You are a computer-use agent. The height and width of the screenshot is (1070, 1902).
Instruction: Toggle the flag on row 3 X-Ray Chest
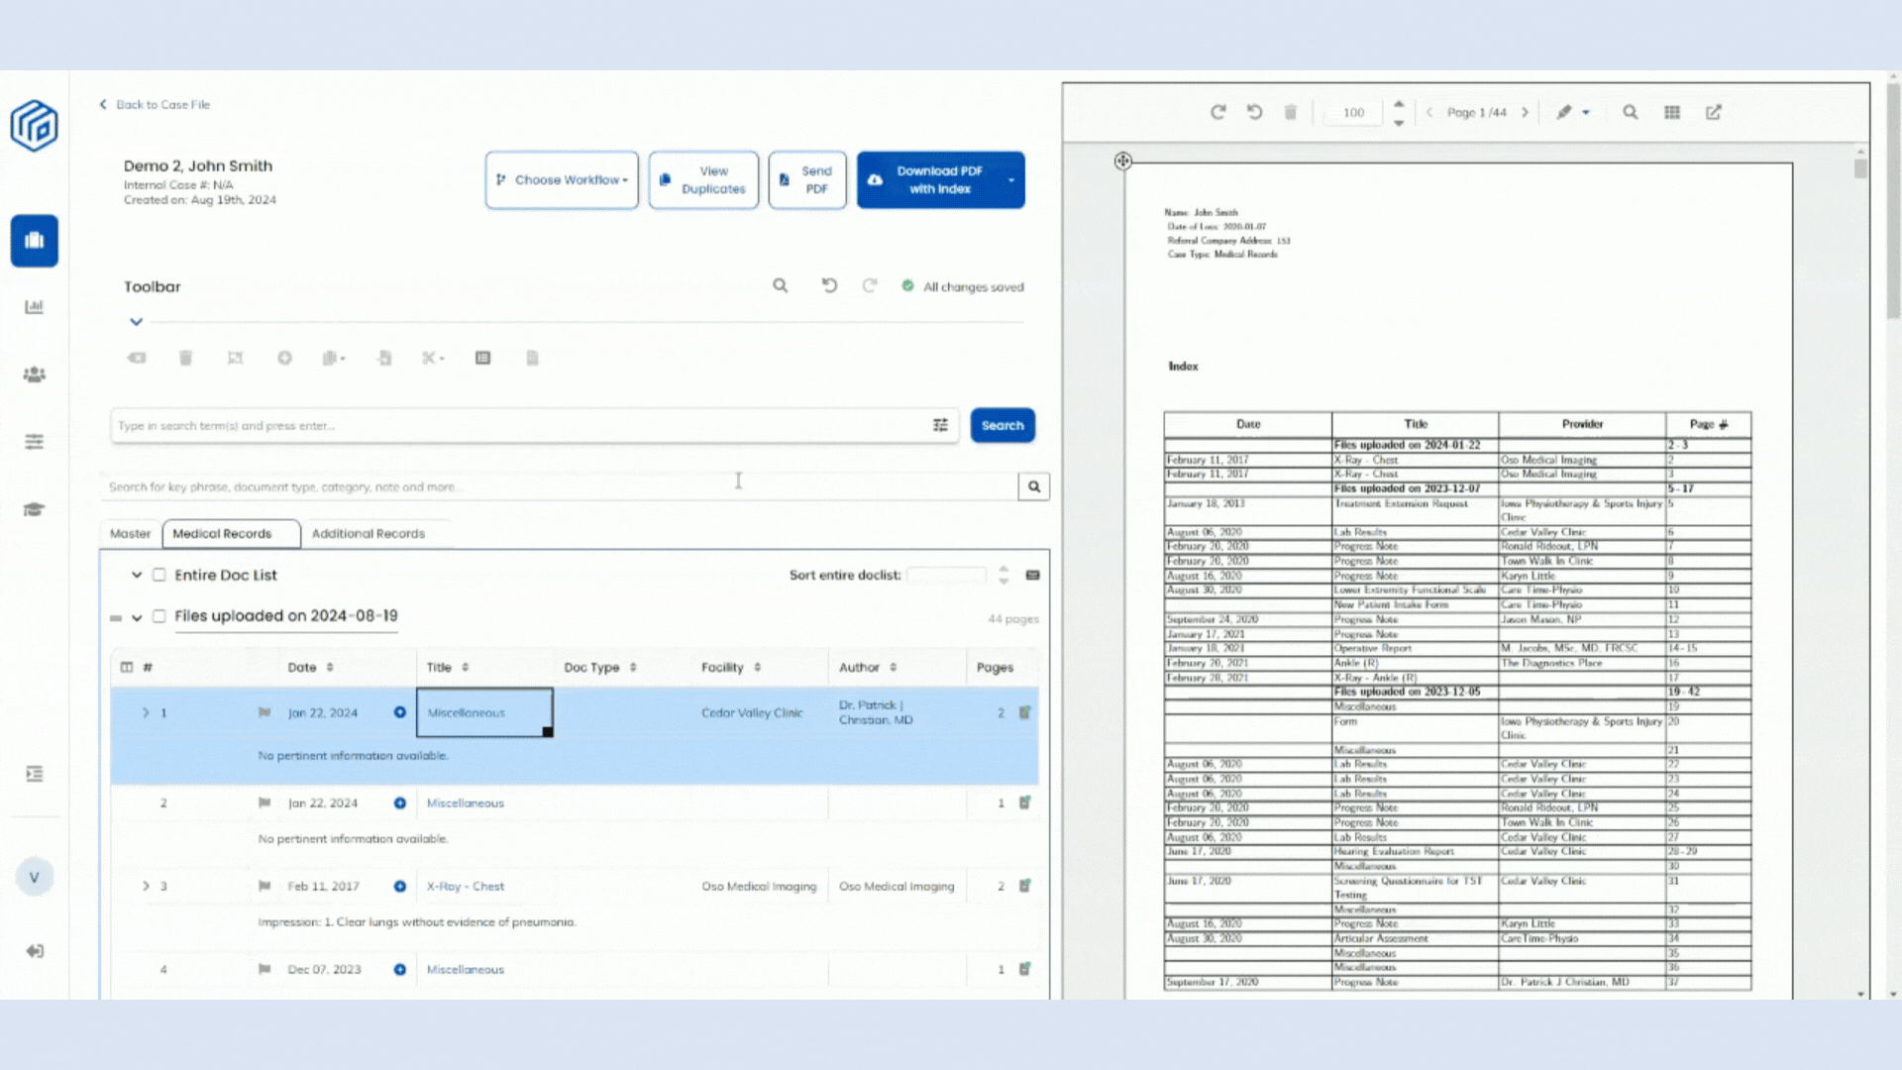[x=264, y=886]
